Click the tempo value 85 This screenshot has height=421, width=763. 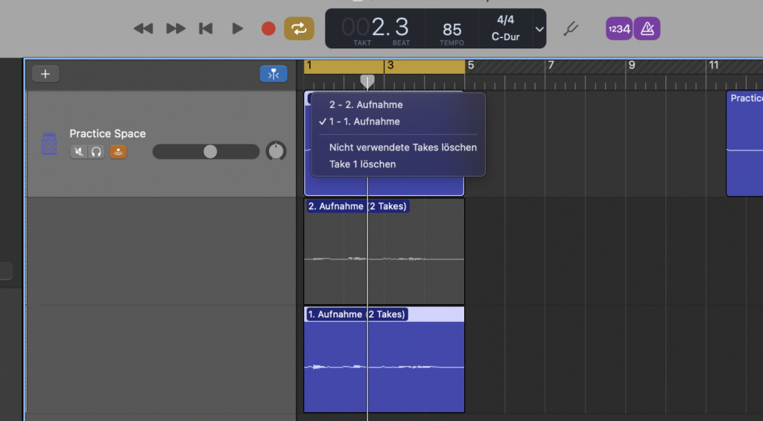452,30
